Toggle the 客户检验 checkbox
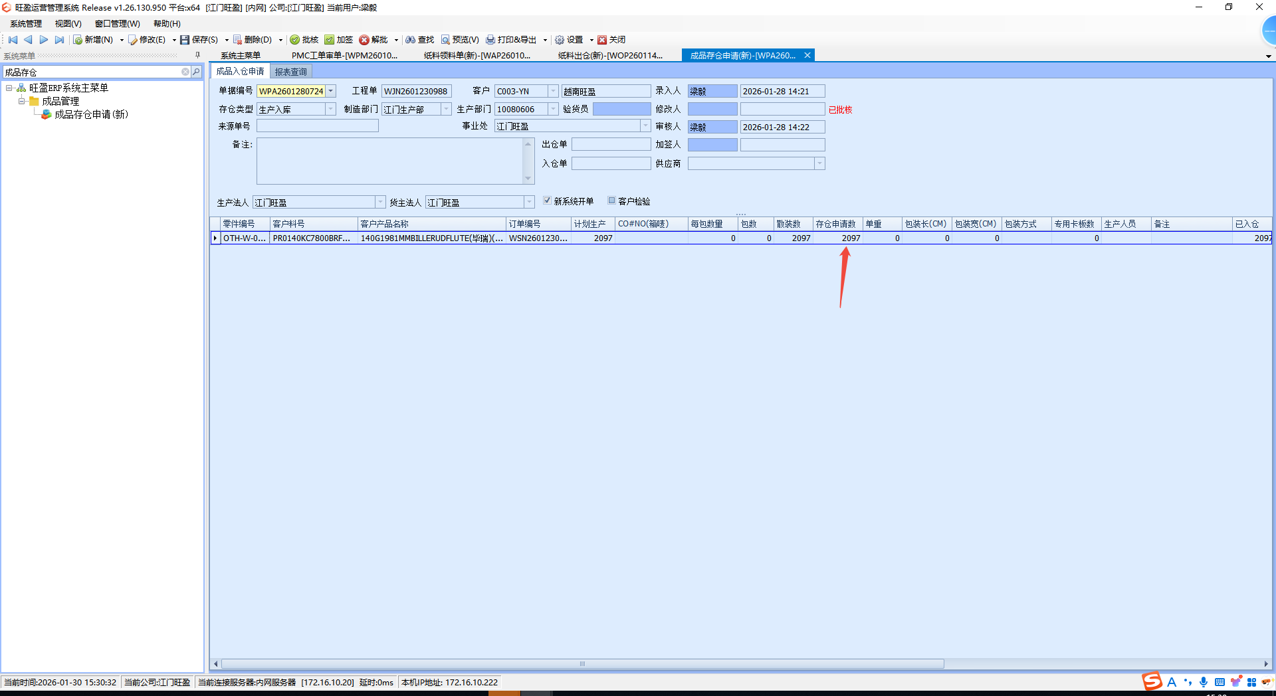The width and height of the screenshot is (1276, 696). coord(611,201)
